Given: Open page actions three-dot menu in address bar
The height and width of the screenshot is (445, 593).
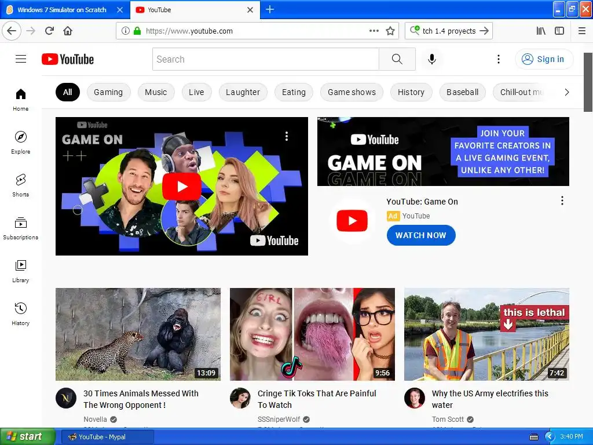Looking at the screenshot, I should pos(374,31).
